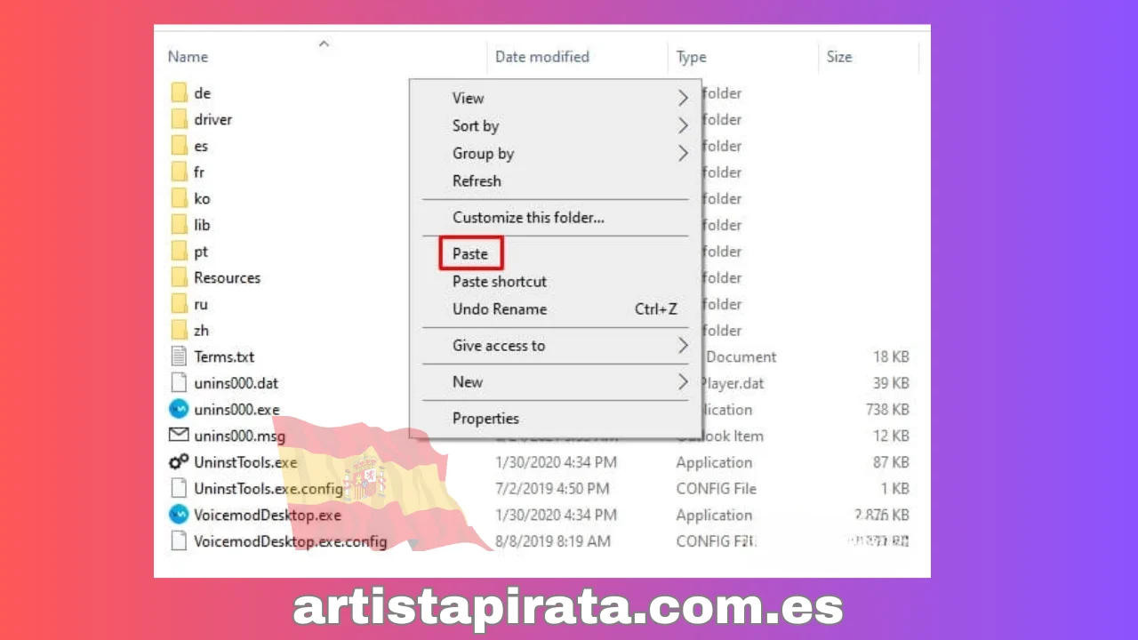Click the 87 KB size value
This screenshot has height=640, width=1138.
pyautogui.click(x=891, y=462)
